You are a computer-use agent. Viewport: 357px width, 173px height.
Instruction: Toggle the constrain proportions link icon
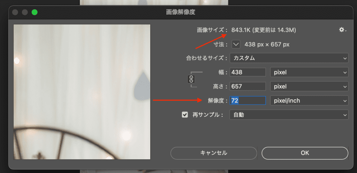point(191,79)
